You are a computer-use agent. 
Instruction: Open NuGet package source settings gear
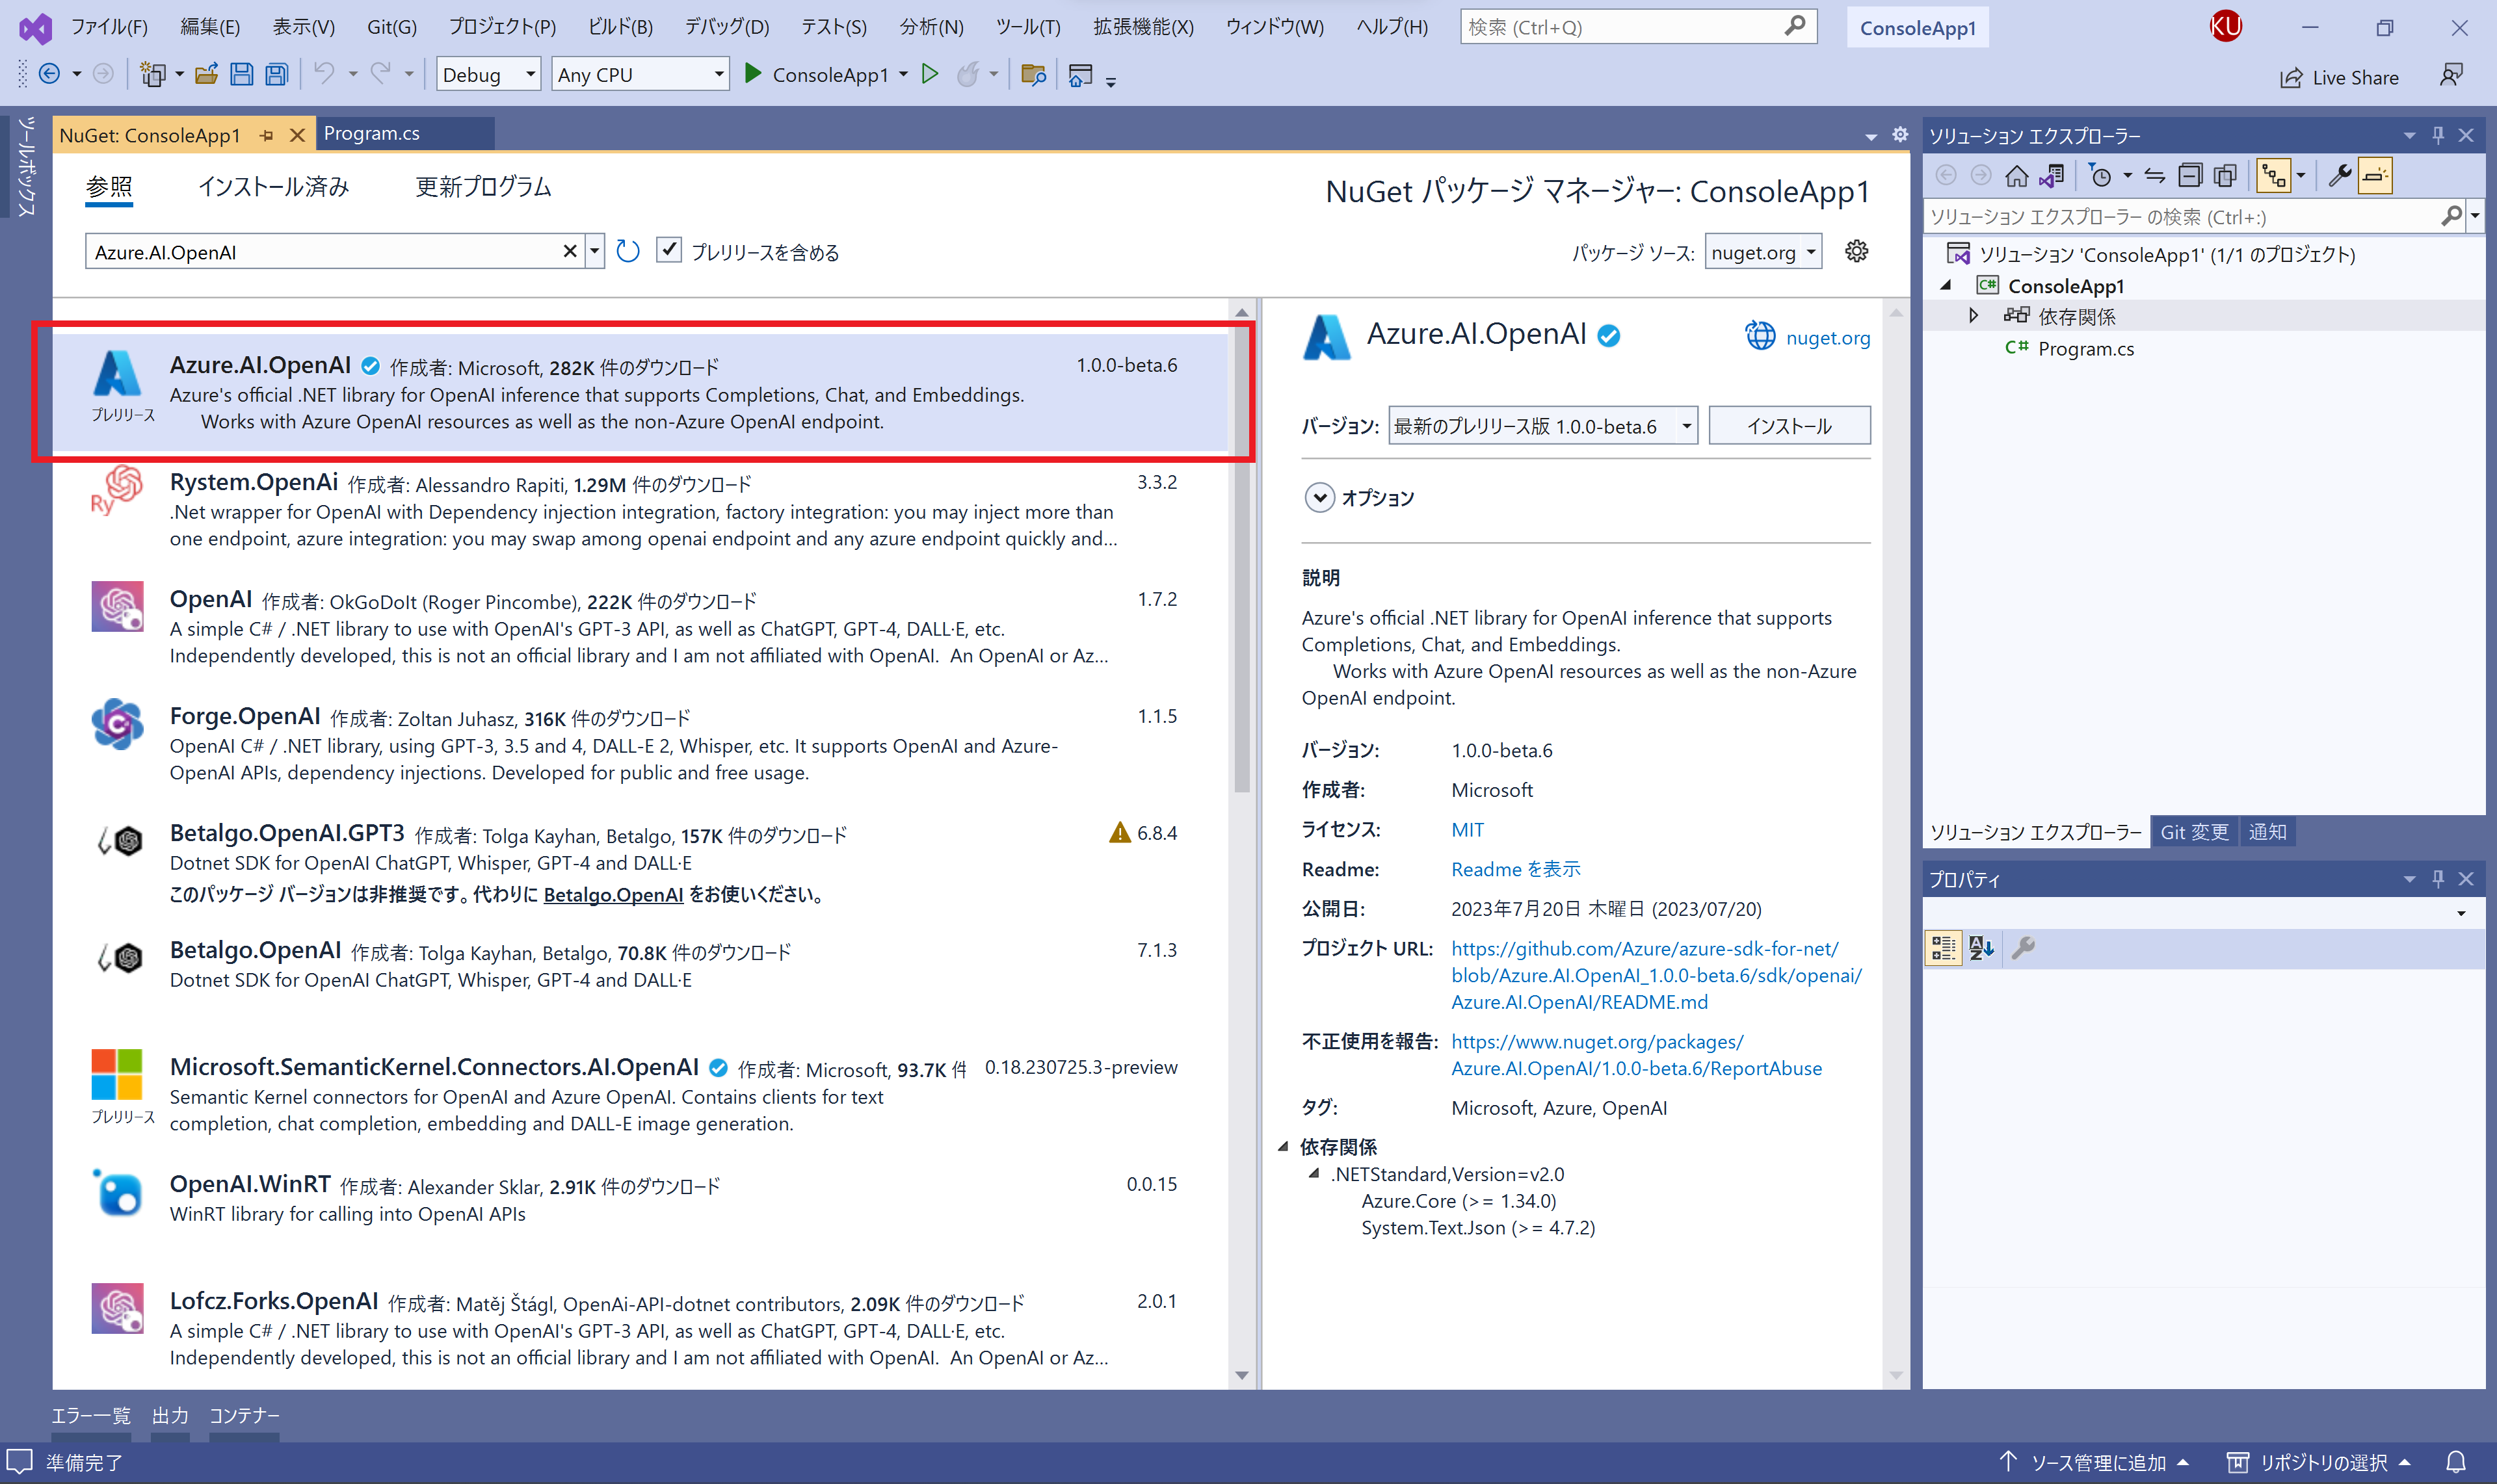[1856, 251]
